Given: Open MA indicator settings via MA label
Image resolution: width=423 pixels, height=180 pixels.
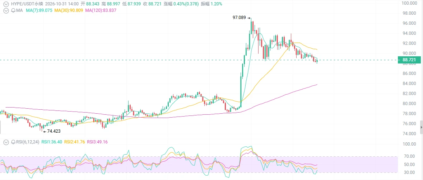Looking at the screenshot, I should tap(19, 10).
